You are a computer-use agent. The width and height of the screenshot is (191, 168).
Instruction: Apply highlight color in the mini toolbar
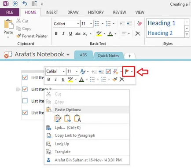point(70,80)
